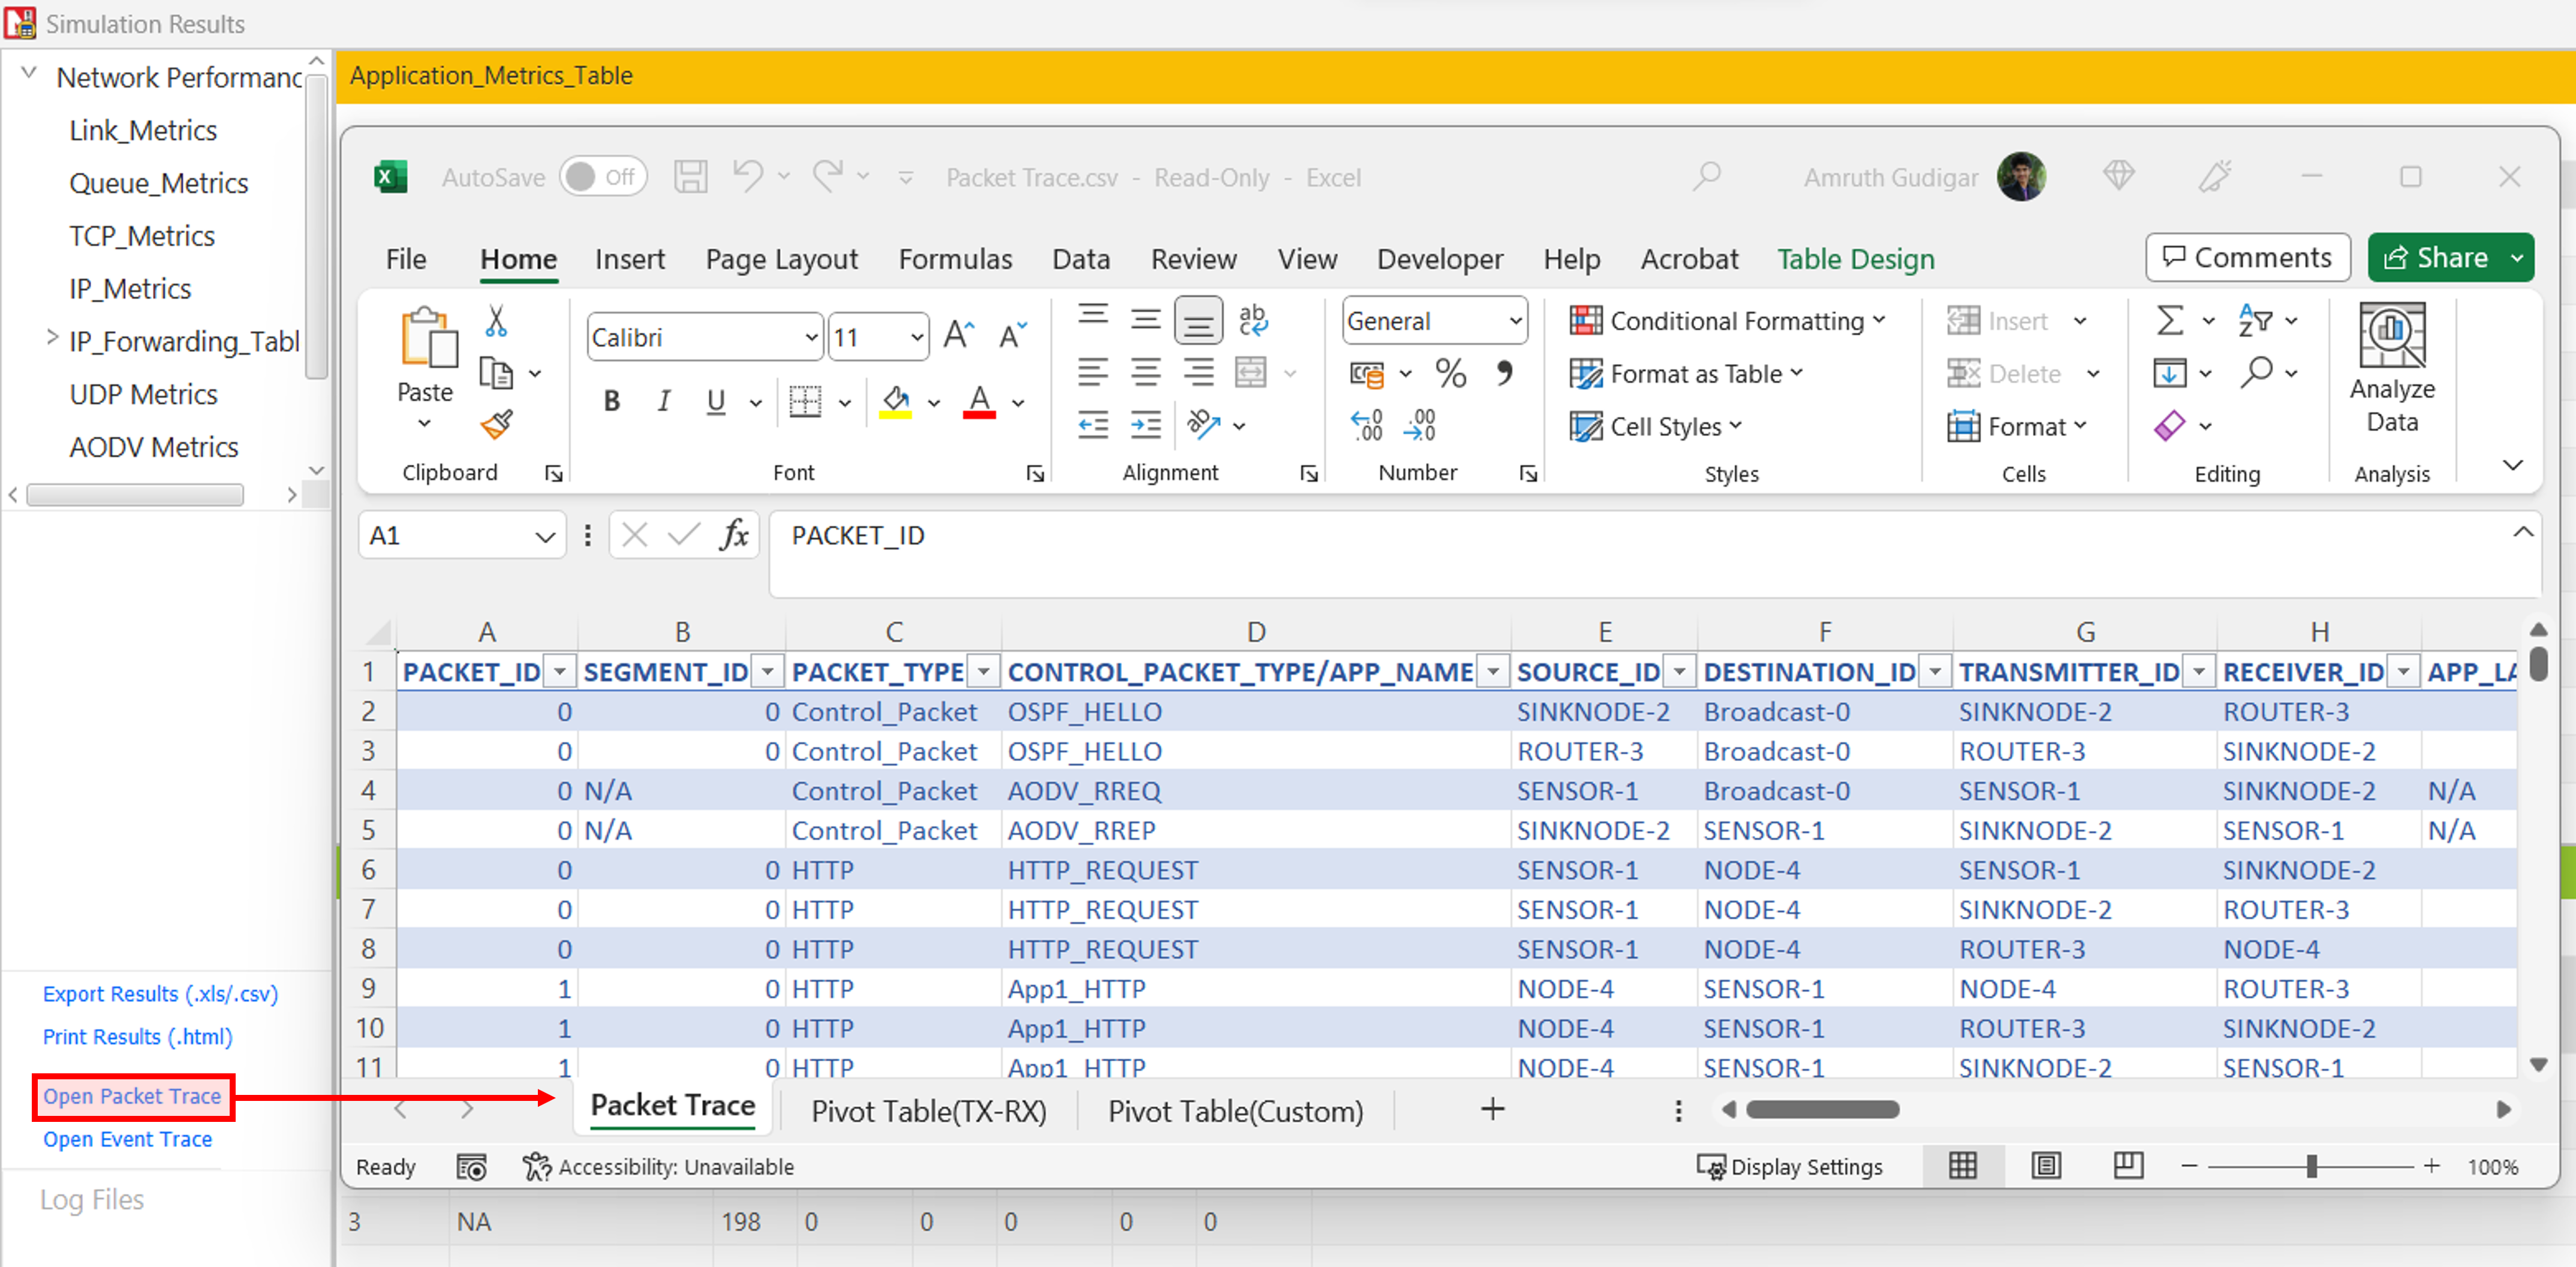Toggle italic formatting
Screen dimensions: 2576x1267
point(663,401)
